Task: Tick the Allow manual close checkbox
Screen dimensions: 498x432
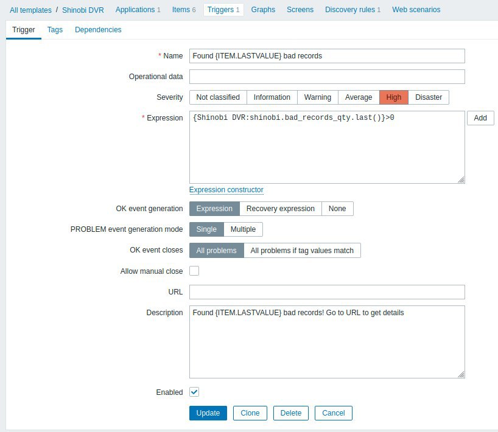Action: pos(194,271)
